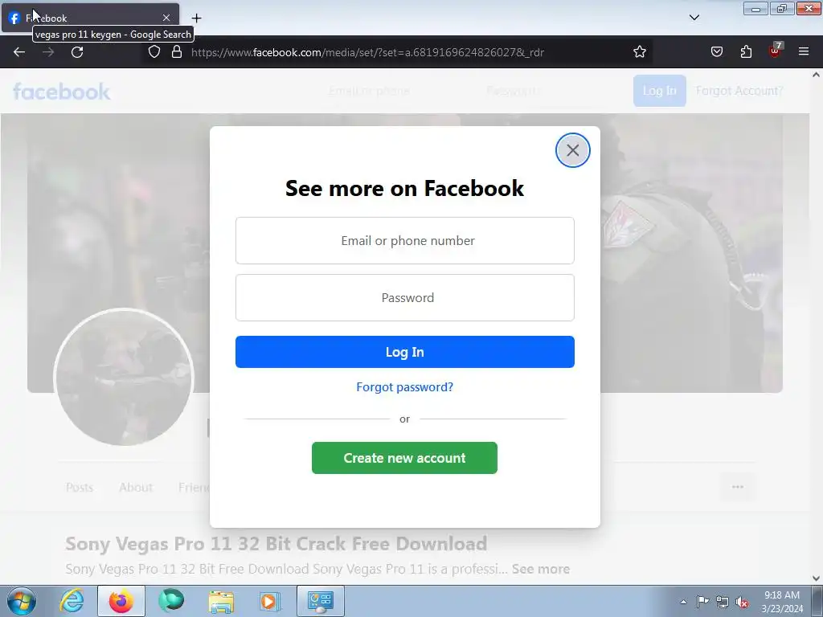
Task: Open the Forgot Account? header link
Action: (739, 91)
